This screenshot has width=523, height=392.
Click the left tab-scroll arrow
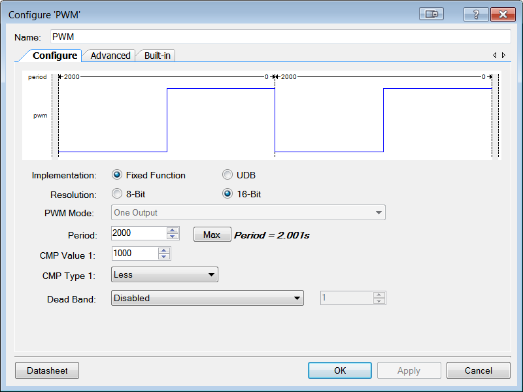pyautogui.click(x=494, y=55)
